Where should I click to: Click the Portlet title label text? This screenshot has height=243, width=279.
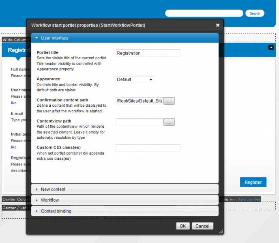47,52
